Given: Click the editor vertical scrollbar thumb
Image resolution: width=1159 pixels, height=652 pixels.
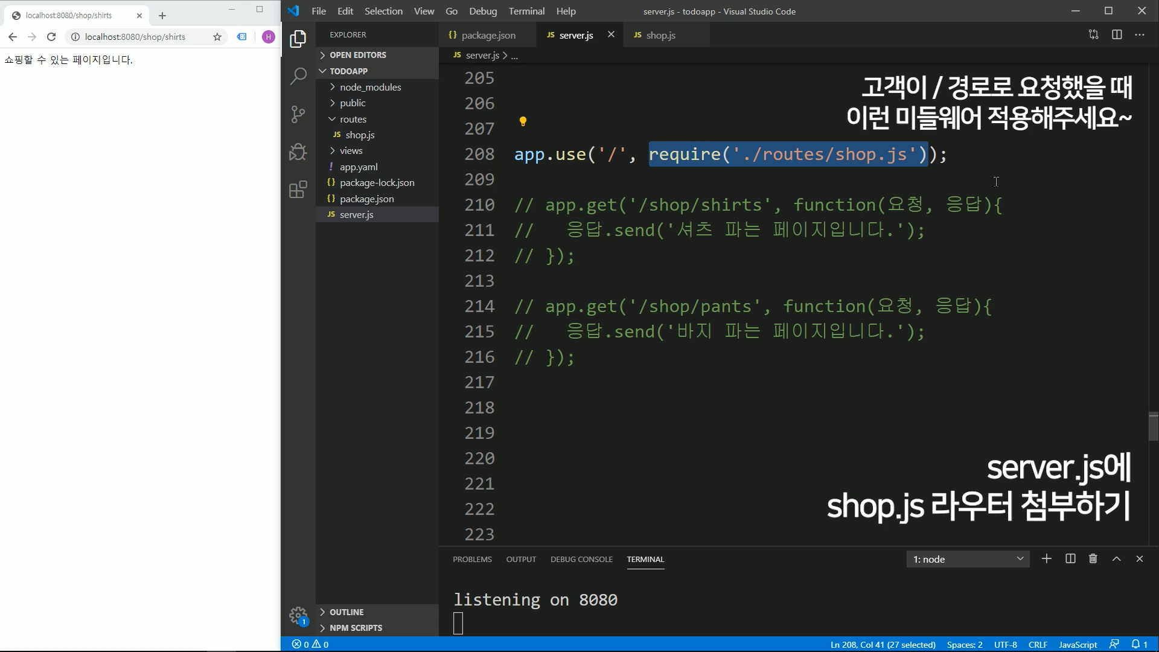Looking at the screenshot, I should (1153, 426).
